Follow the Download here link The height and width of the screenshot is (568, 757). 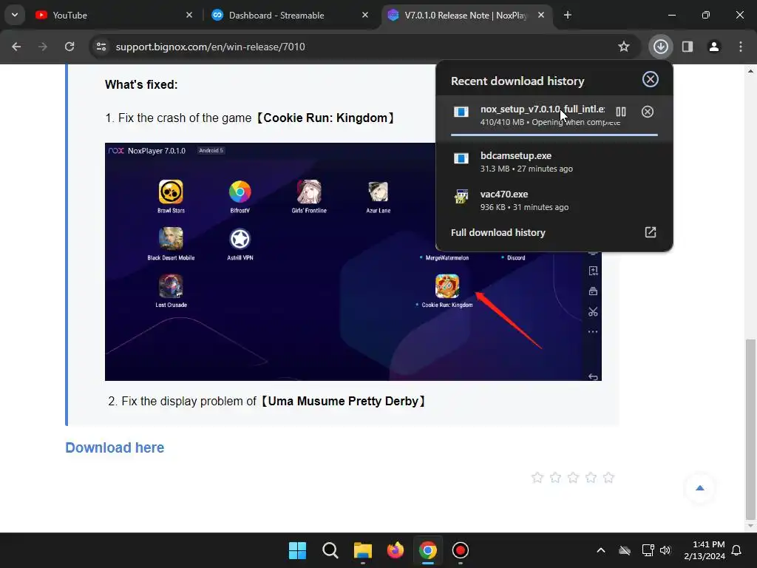pyautogui.click(x=115, y=447)
